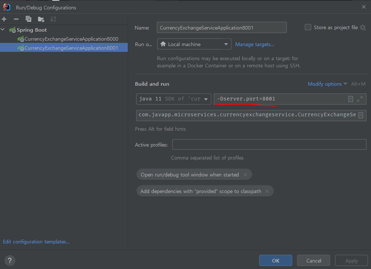
Task: Open the java 11 SDK dropdown
Action: point(174,99)
